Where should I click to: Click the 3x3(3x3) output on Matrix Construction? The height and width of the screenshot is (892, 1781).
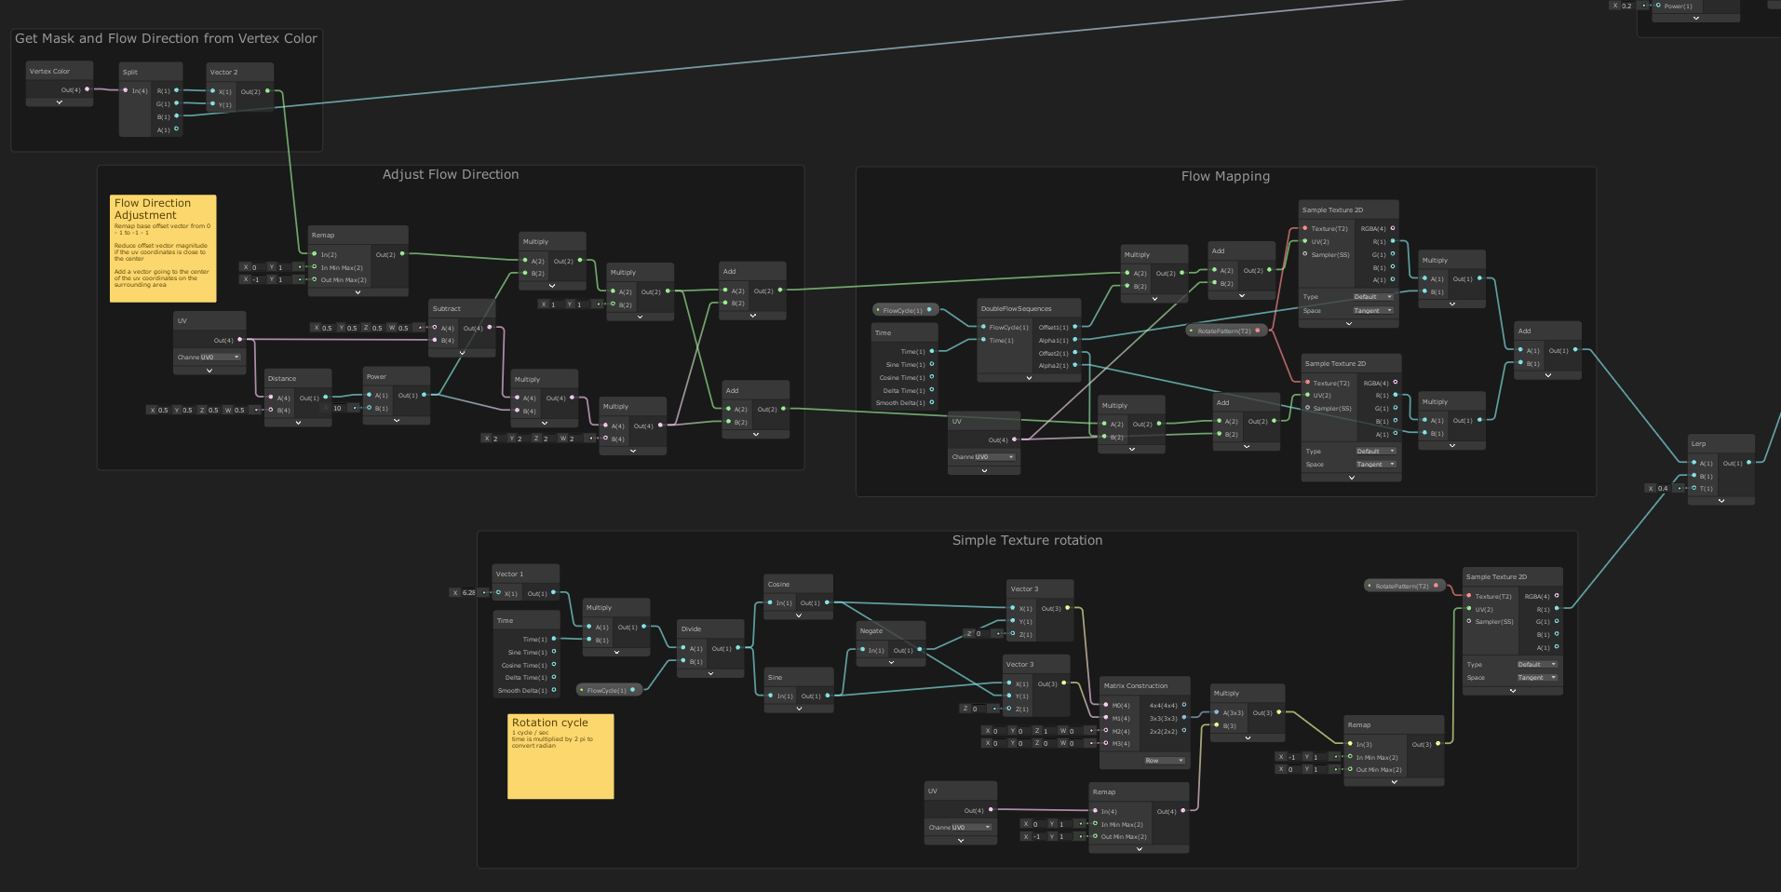(x=1184, y=718)
